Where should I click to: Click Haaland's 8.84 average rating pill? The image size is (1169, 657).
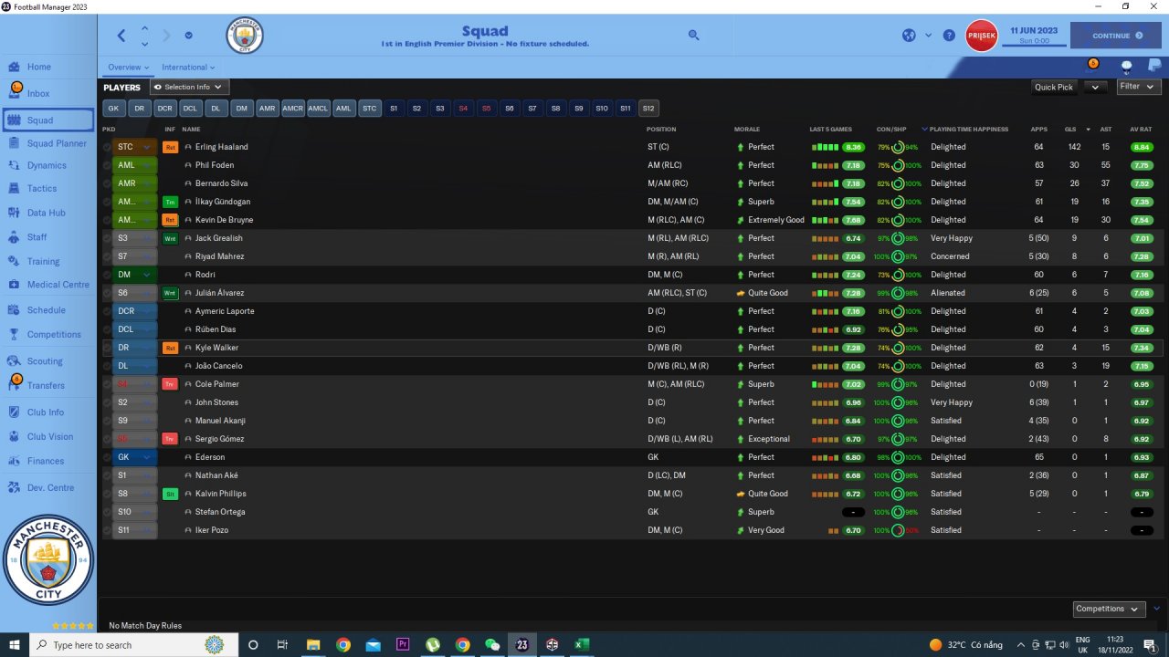point(1141,147)
